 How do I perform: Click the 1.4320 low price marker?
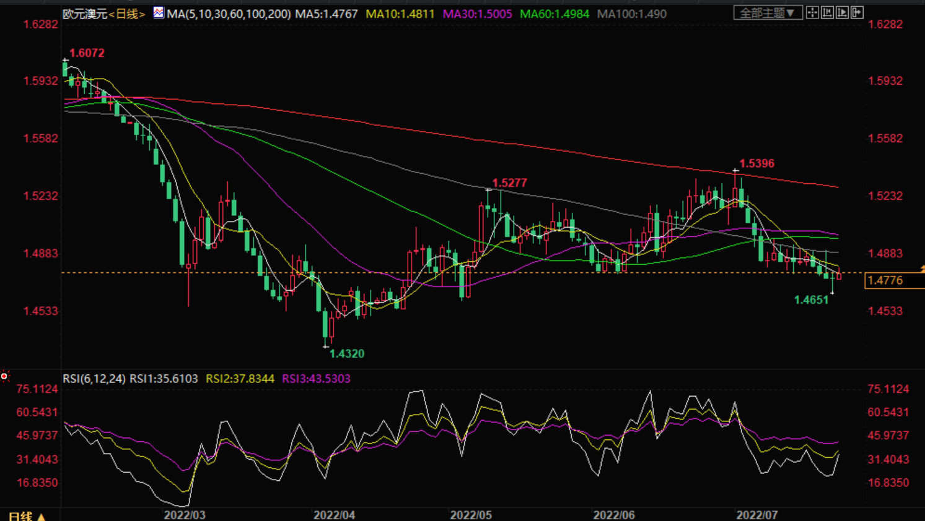[346, 354]
